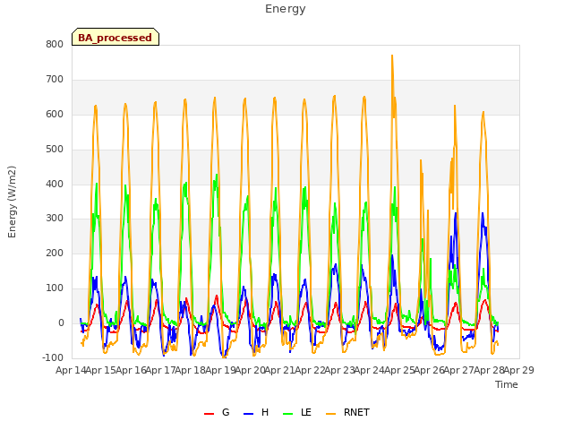Click the Apr 29 x-axis label
This screenshot has height=430, width=573.
[518, 370]
